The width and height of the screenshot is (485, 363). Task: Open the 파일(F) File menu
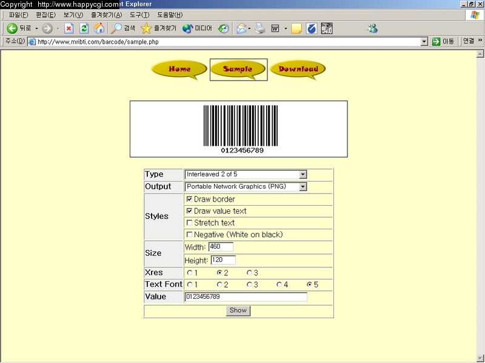pos(18,15)
